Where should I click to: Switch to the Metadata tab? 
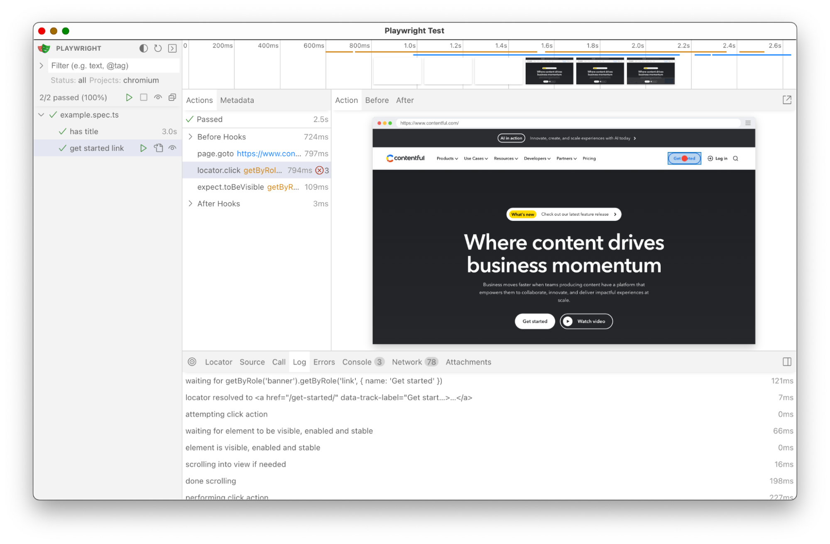coord(237,100)
